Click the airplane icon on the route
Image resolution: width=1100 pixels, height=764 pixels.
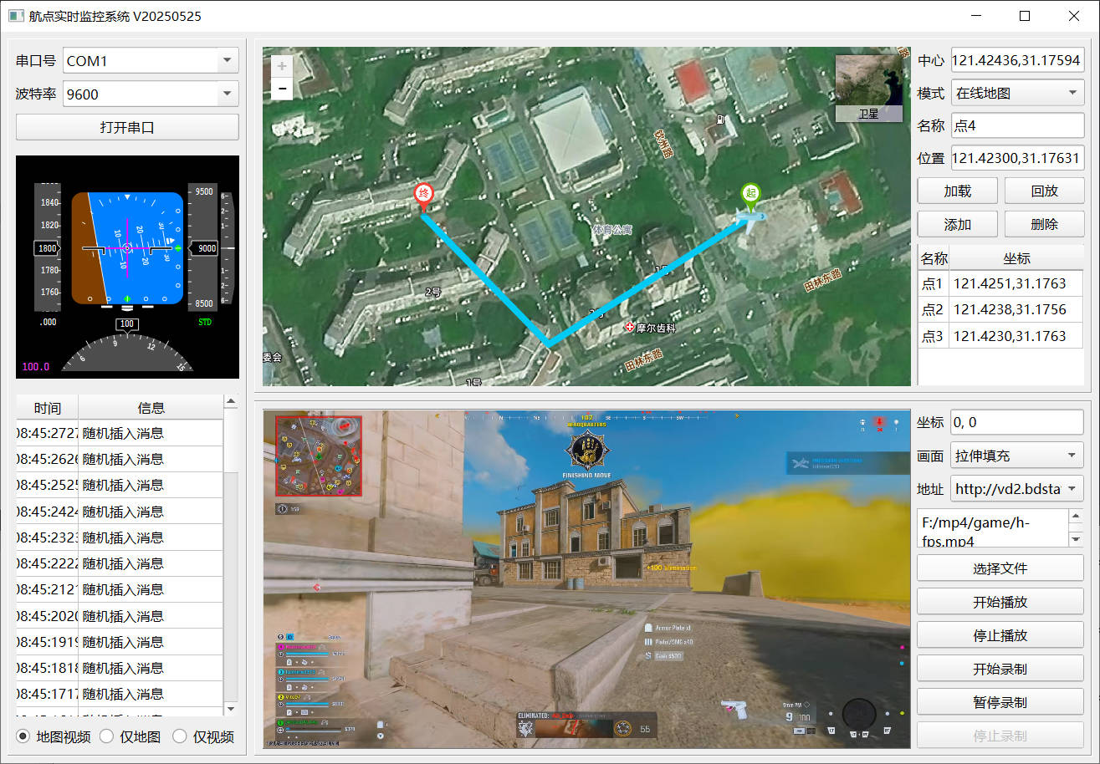coord(750,218)
